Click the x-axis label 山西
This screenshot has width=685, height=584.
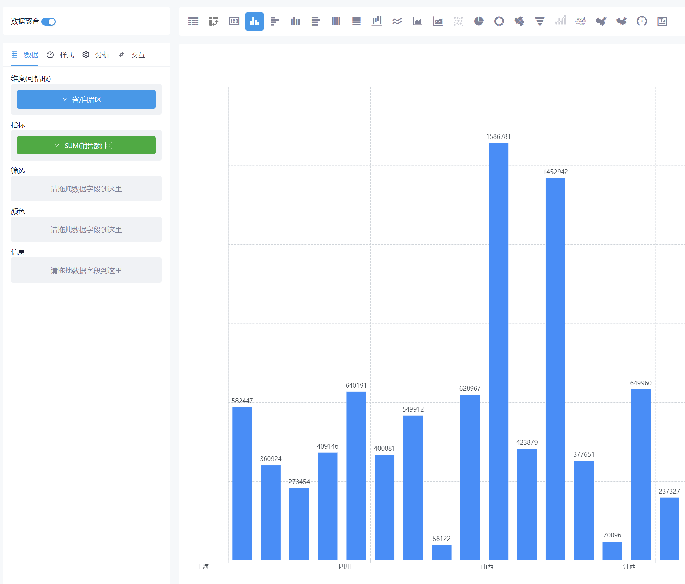coord(487,567)
